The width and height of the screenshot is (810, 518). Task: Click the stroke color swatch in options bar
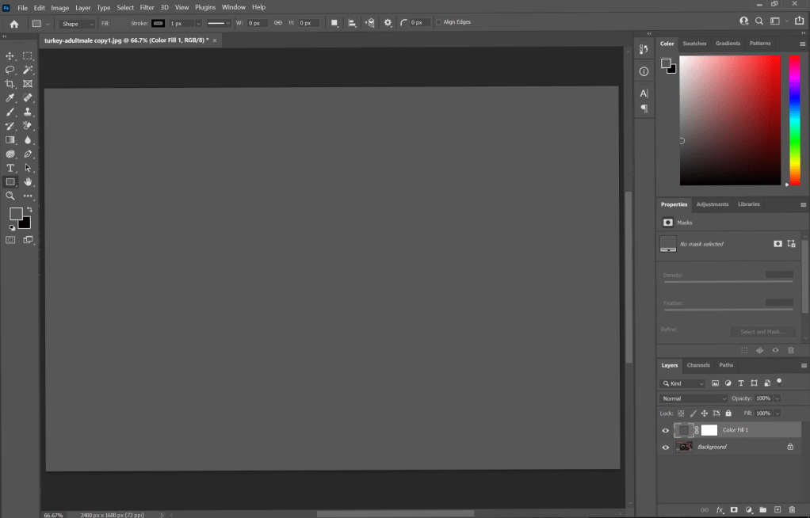click(x=159, y=23)
